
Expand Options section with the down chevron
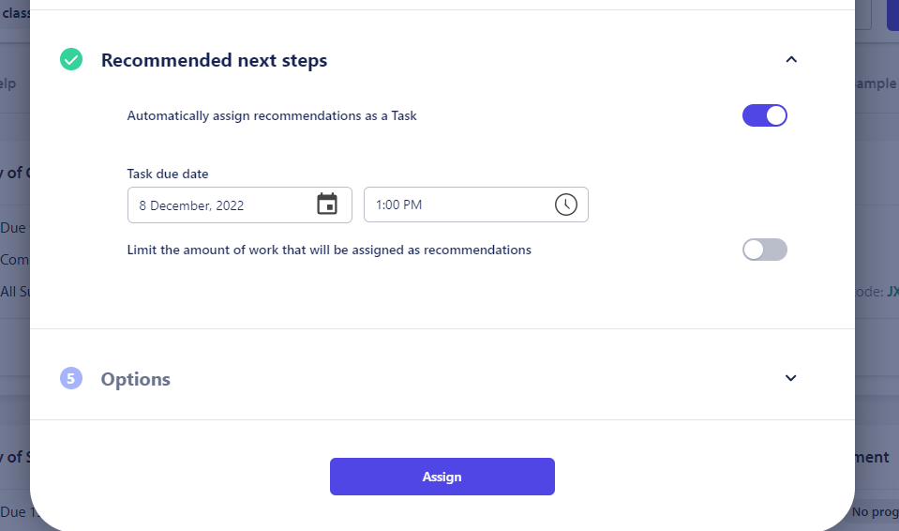tap(790, 378)
